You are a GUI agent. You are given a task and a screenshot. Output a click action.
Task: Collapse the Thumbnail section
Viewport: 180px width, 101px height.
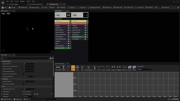pos(2,79)
